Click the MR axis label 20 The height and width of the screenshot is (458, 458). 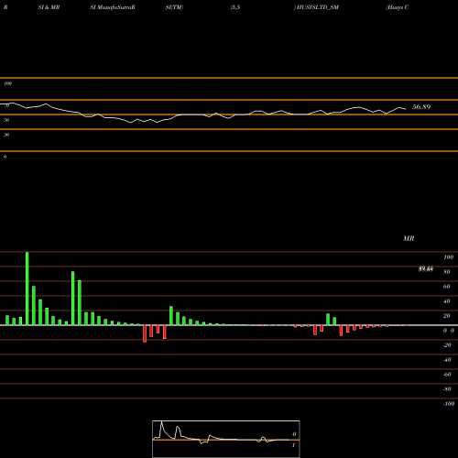point(447,316)
